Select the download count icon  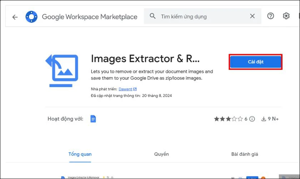point(264,119)
